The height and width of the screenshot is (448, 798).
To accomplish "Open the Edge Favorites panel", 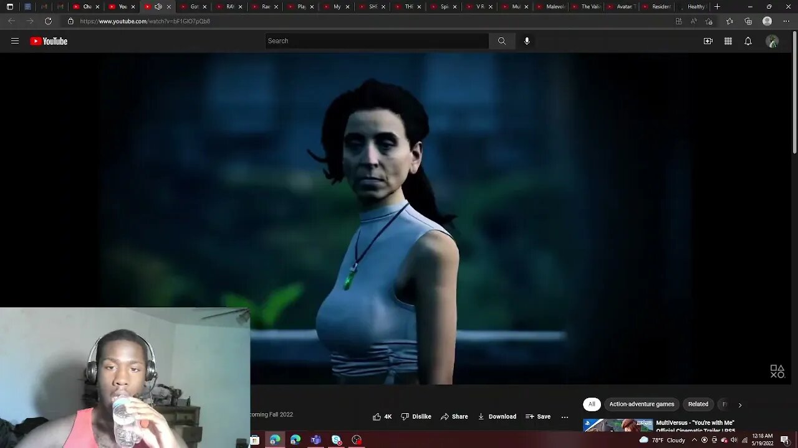I will (x=729, y=21).
